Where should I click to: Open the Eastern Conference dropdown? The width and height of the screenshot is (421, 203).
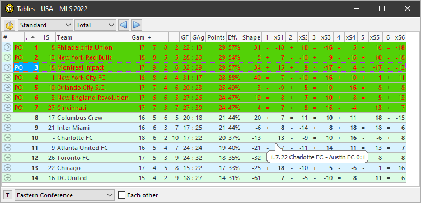(x=65, y=195)
